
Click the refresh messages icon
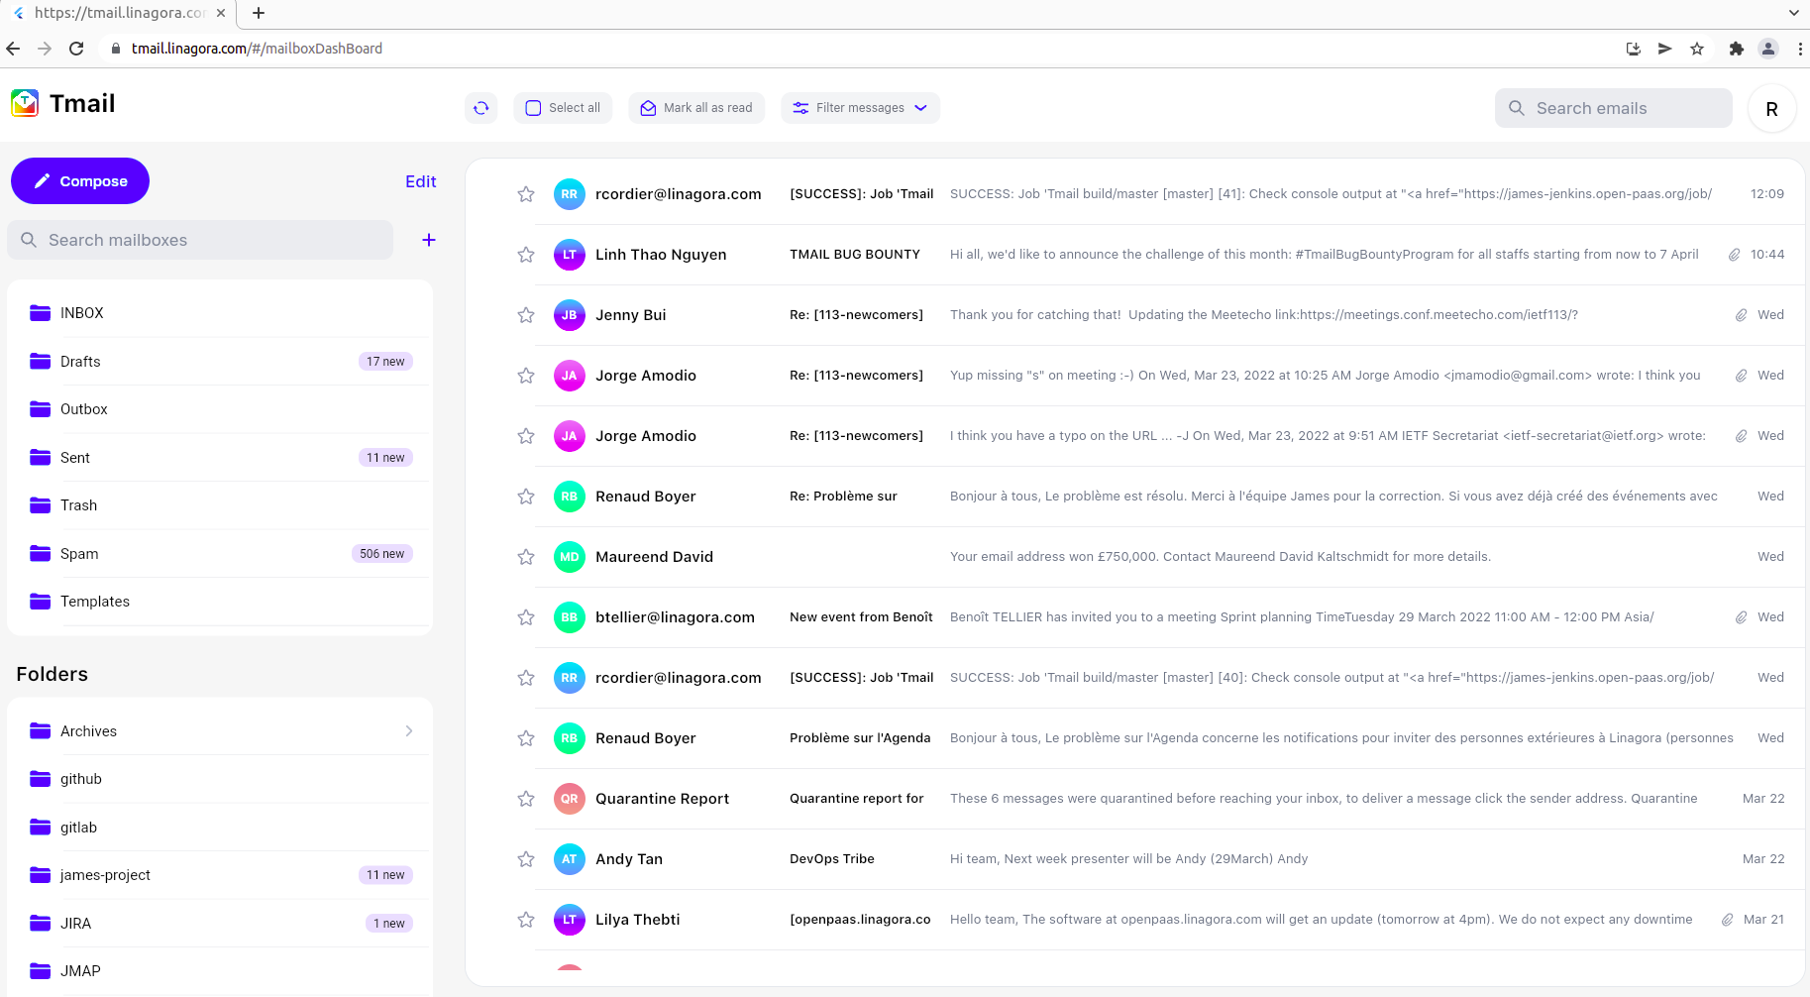click(481, 108)
